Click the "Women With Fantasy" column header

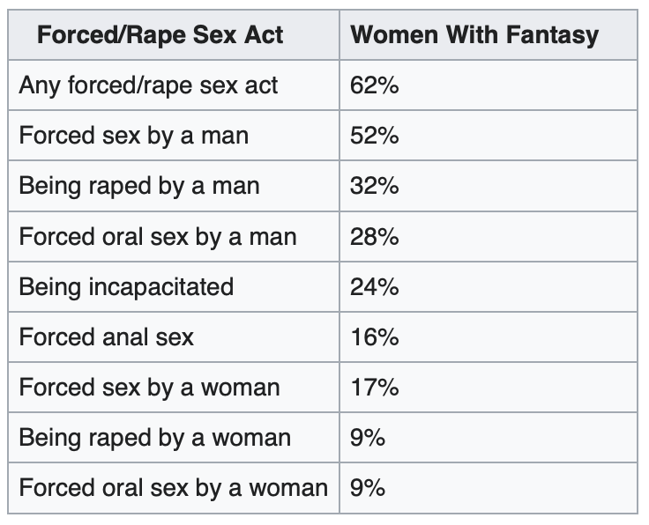pos(474,35)
